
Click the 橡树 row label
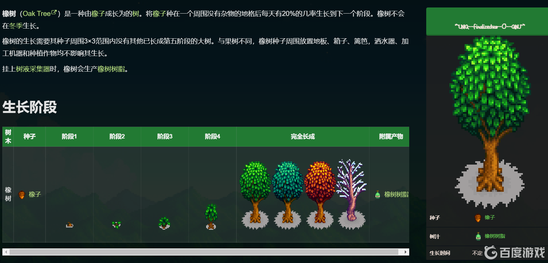pyautogui.click(x=8, y=194)
